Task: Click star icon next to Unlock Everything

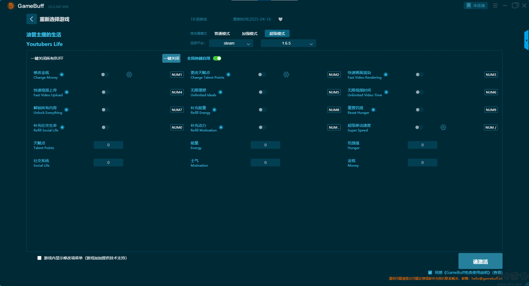Action: point(66,110)
